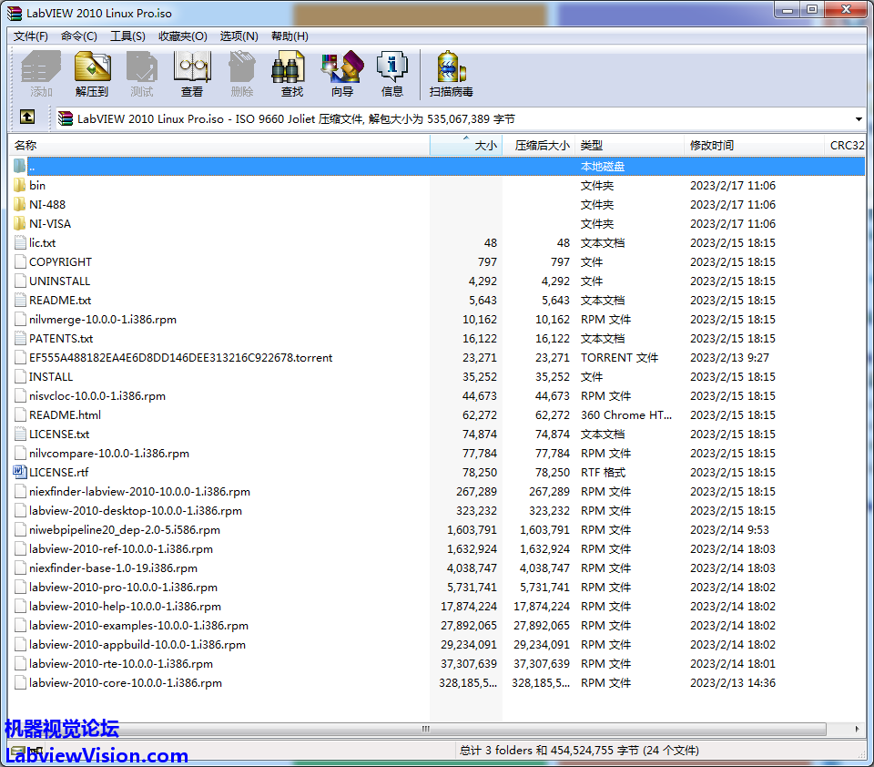Select the README.html file row

pos(65,414)
